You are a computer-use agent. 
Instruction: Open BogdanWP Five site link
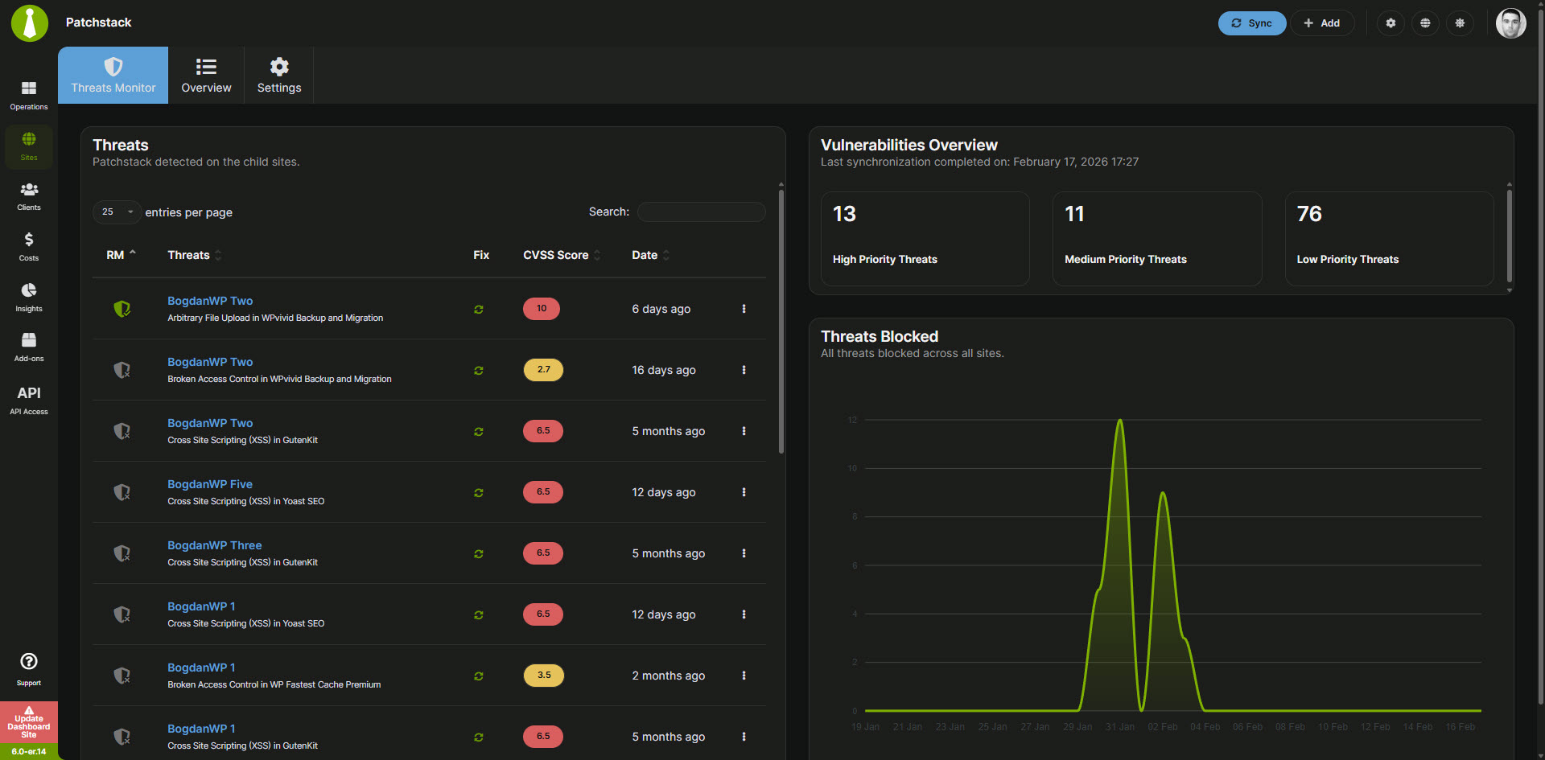click(x=210, y=484)
